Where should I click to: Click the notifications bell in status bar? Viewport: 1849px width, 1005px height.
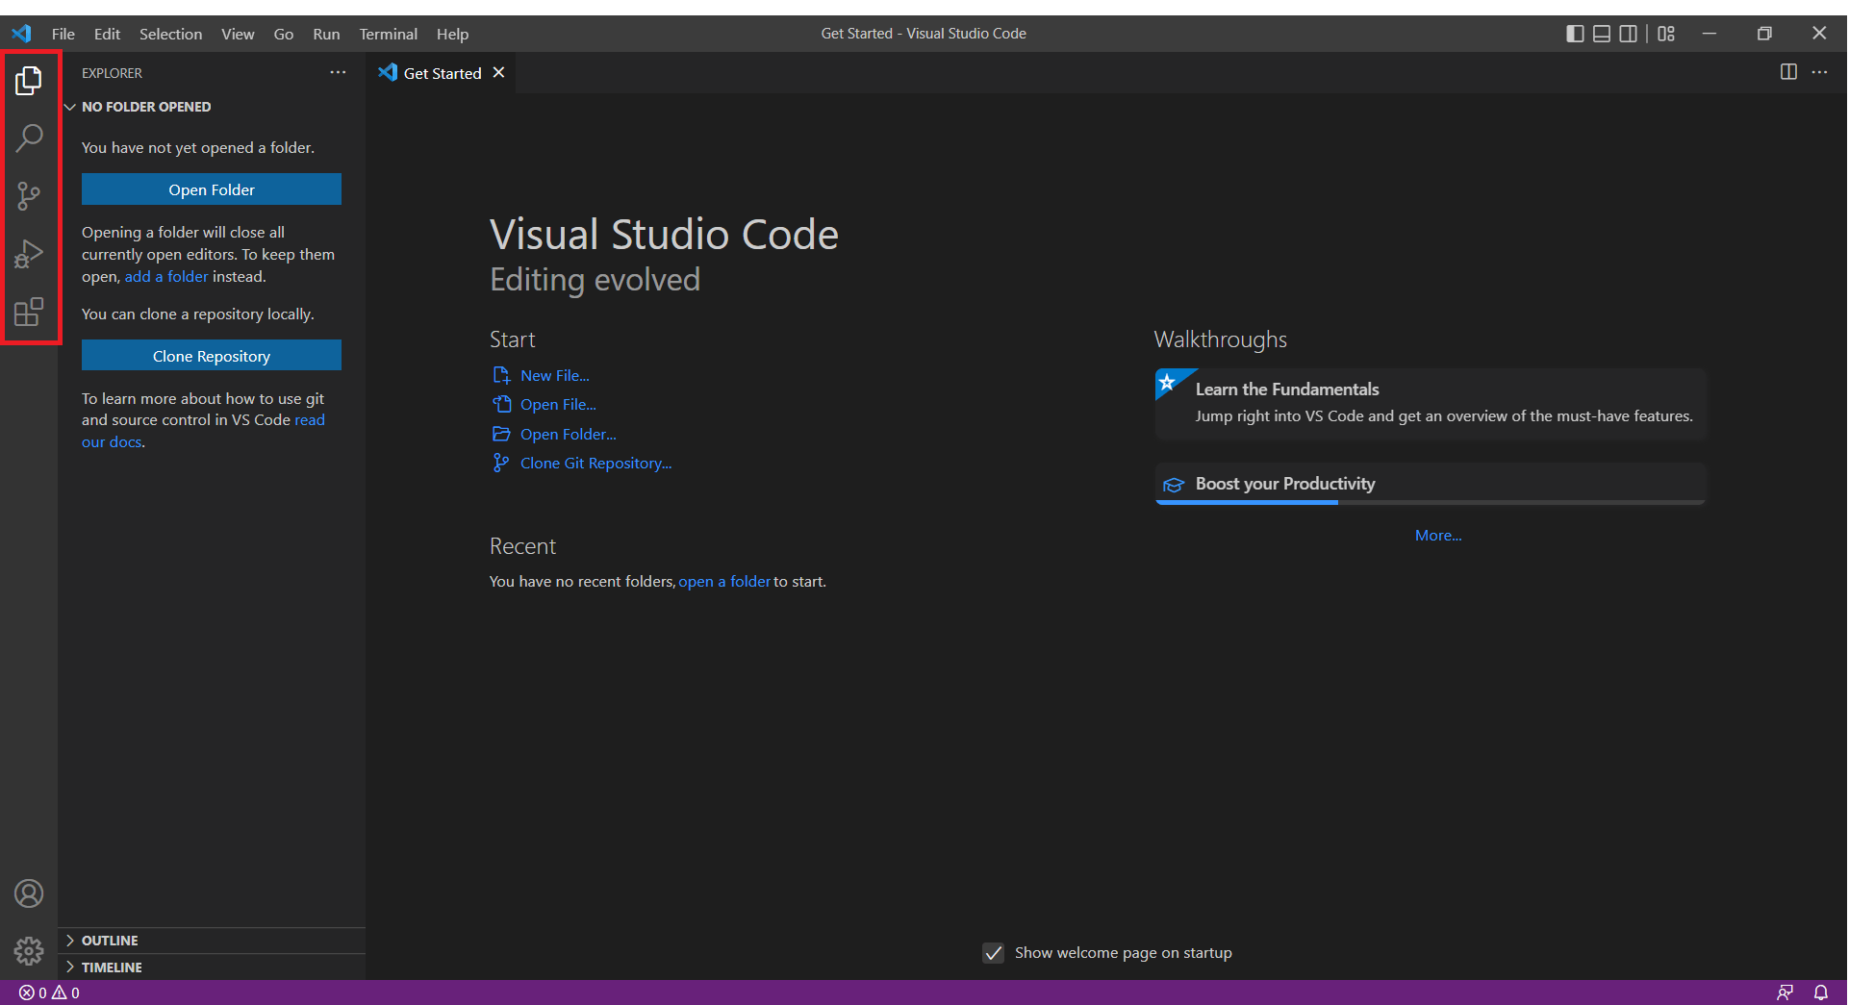point(1821,992)
